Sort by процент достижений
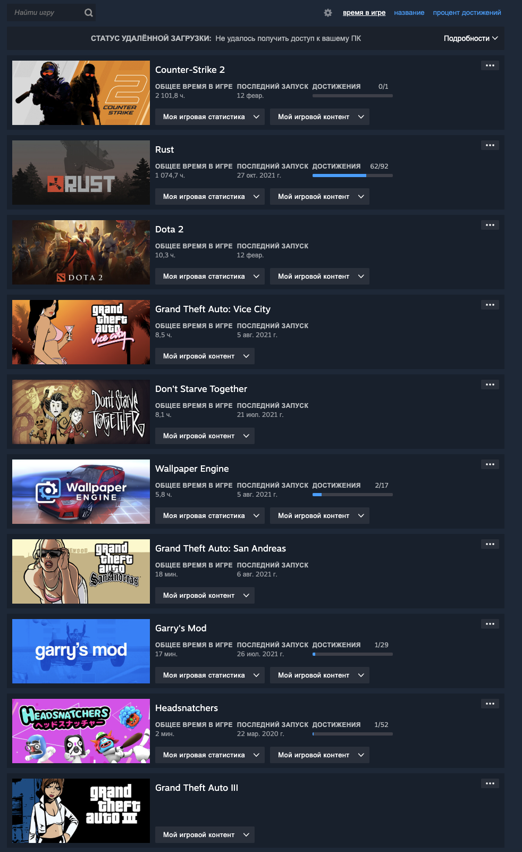Screen dimensions: 522x852 pyautogui.click(x=467, y=13)
